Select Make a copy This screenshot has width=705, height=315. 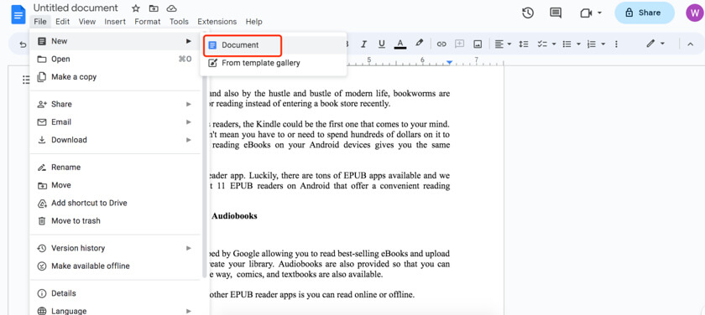[115, 77]
